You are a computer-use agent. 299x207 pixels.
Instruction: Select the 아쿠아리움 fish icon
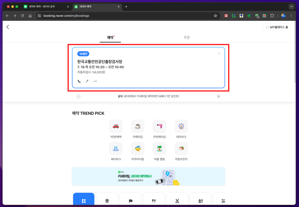(x=137, y=149)
